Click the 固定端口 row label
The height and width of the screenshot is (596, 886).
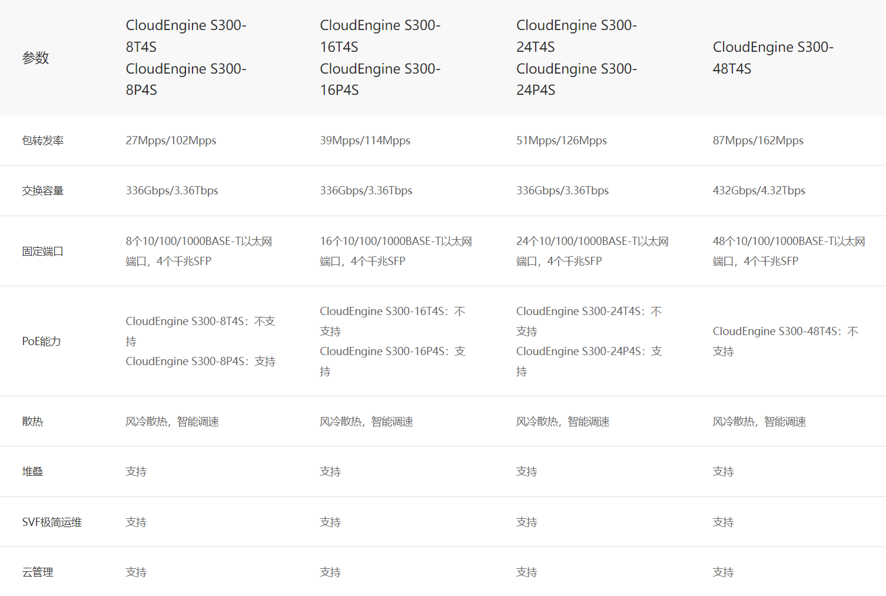[42, 251]
